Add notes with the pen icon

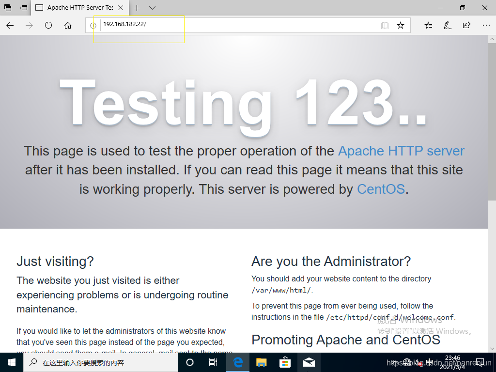pos(447,25)
